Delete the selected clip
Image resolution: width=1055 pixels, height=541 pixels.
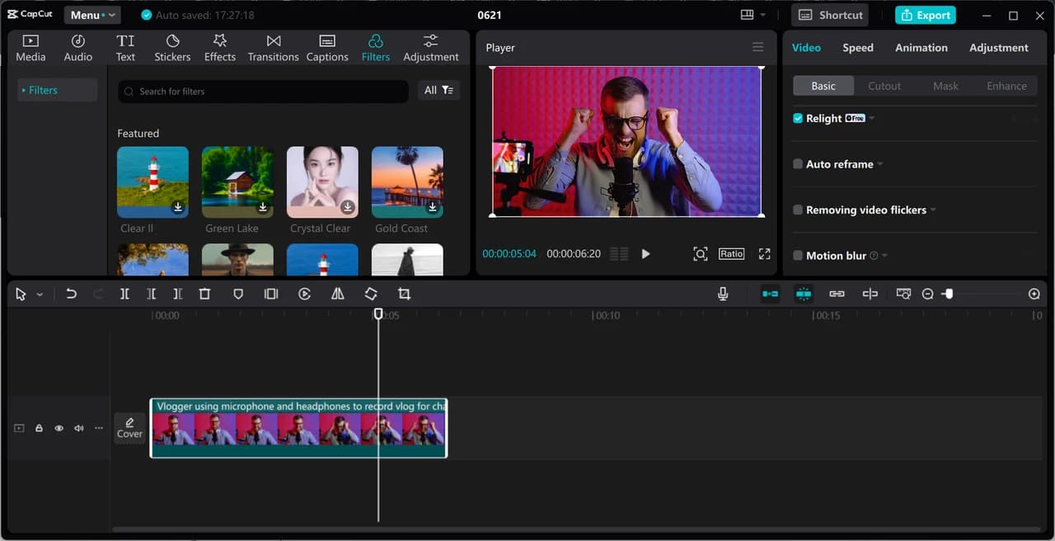pyautogui.click(x=205, y=294)
